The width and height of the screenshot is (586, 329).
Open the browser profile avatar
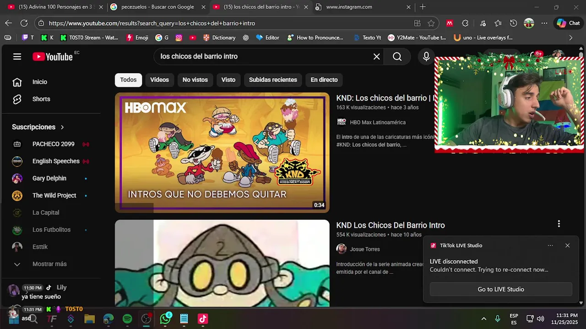coord(529,23)
